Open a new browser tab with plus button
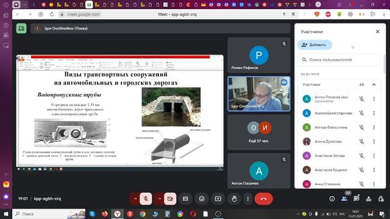The width and height of the screenshot is (390, 219). [x=318, y=4]
